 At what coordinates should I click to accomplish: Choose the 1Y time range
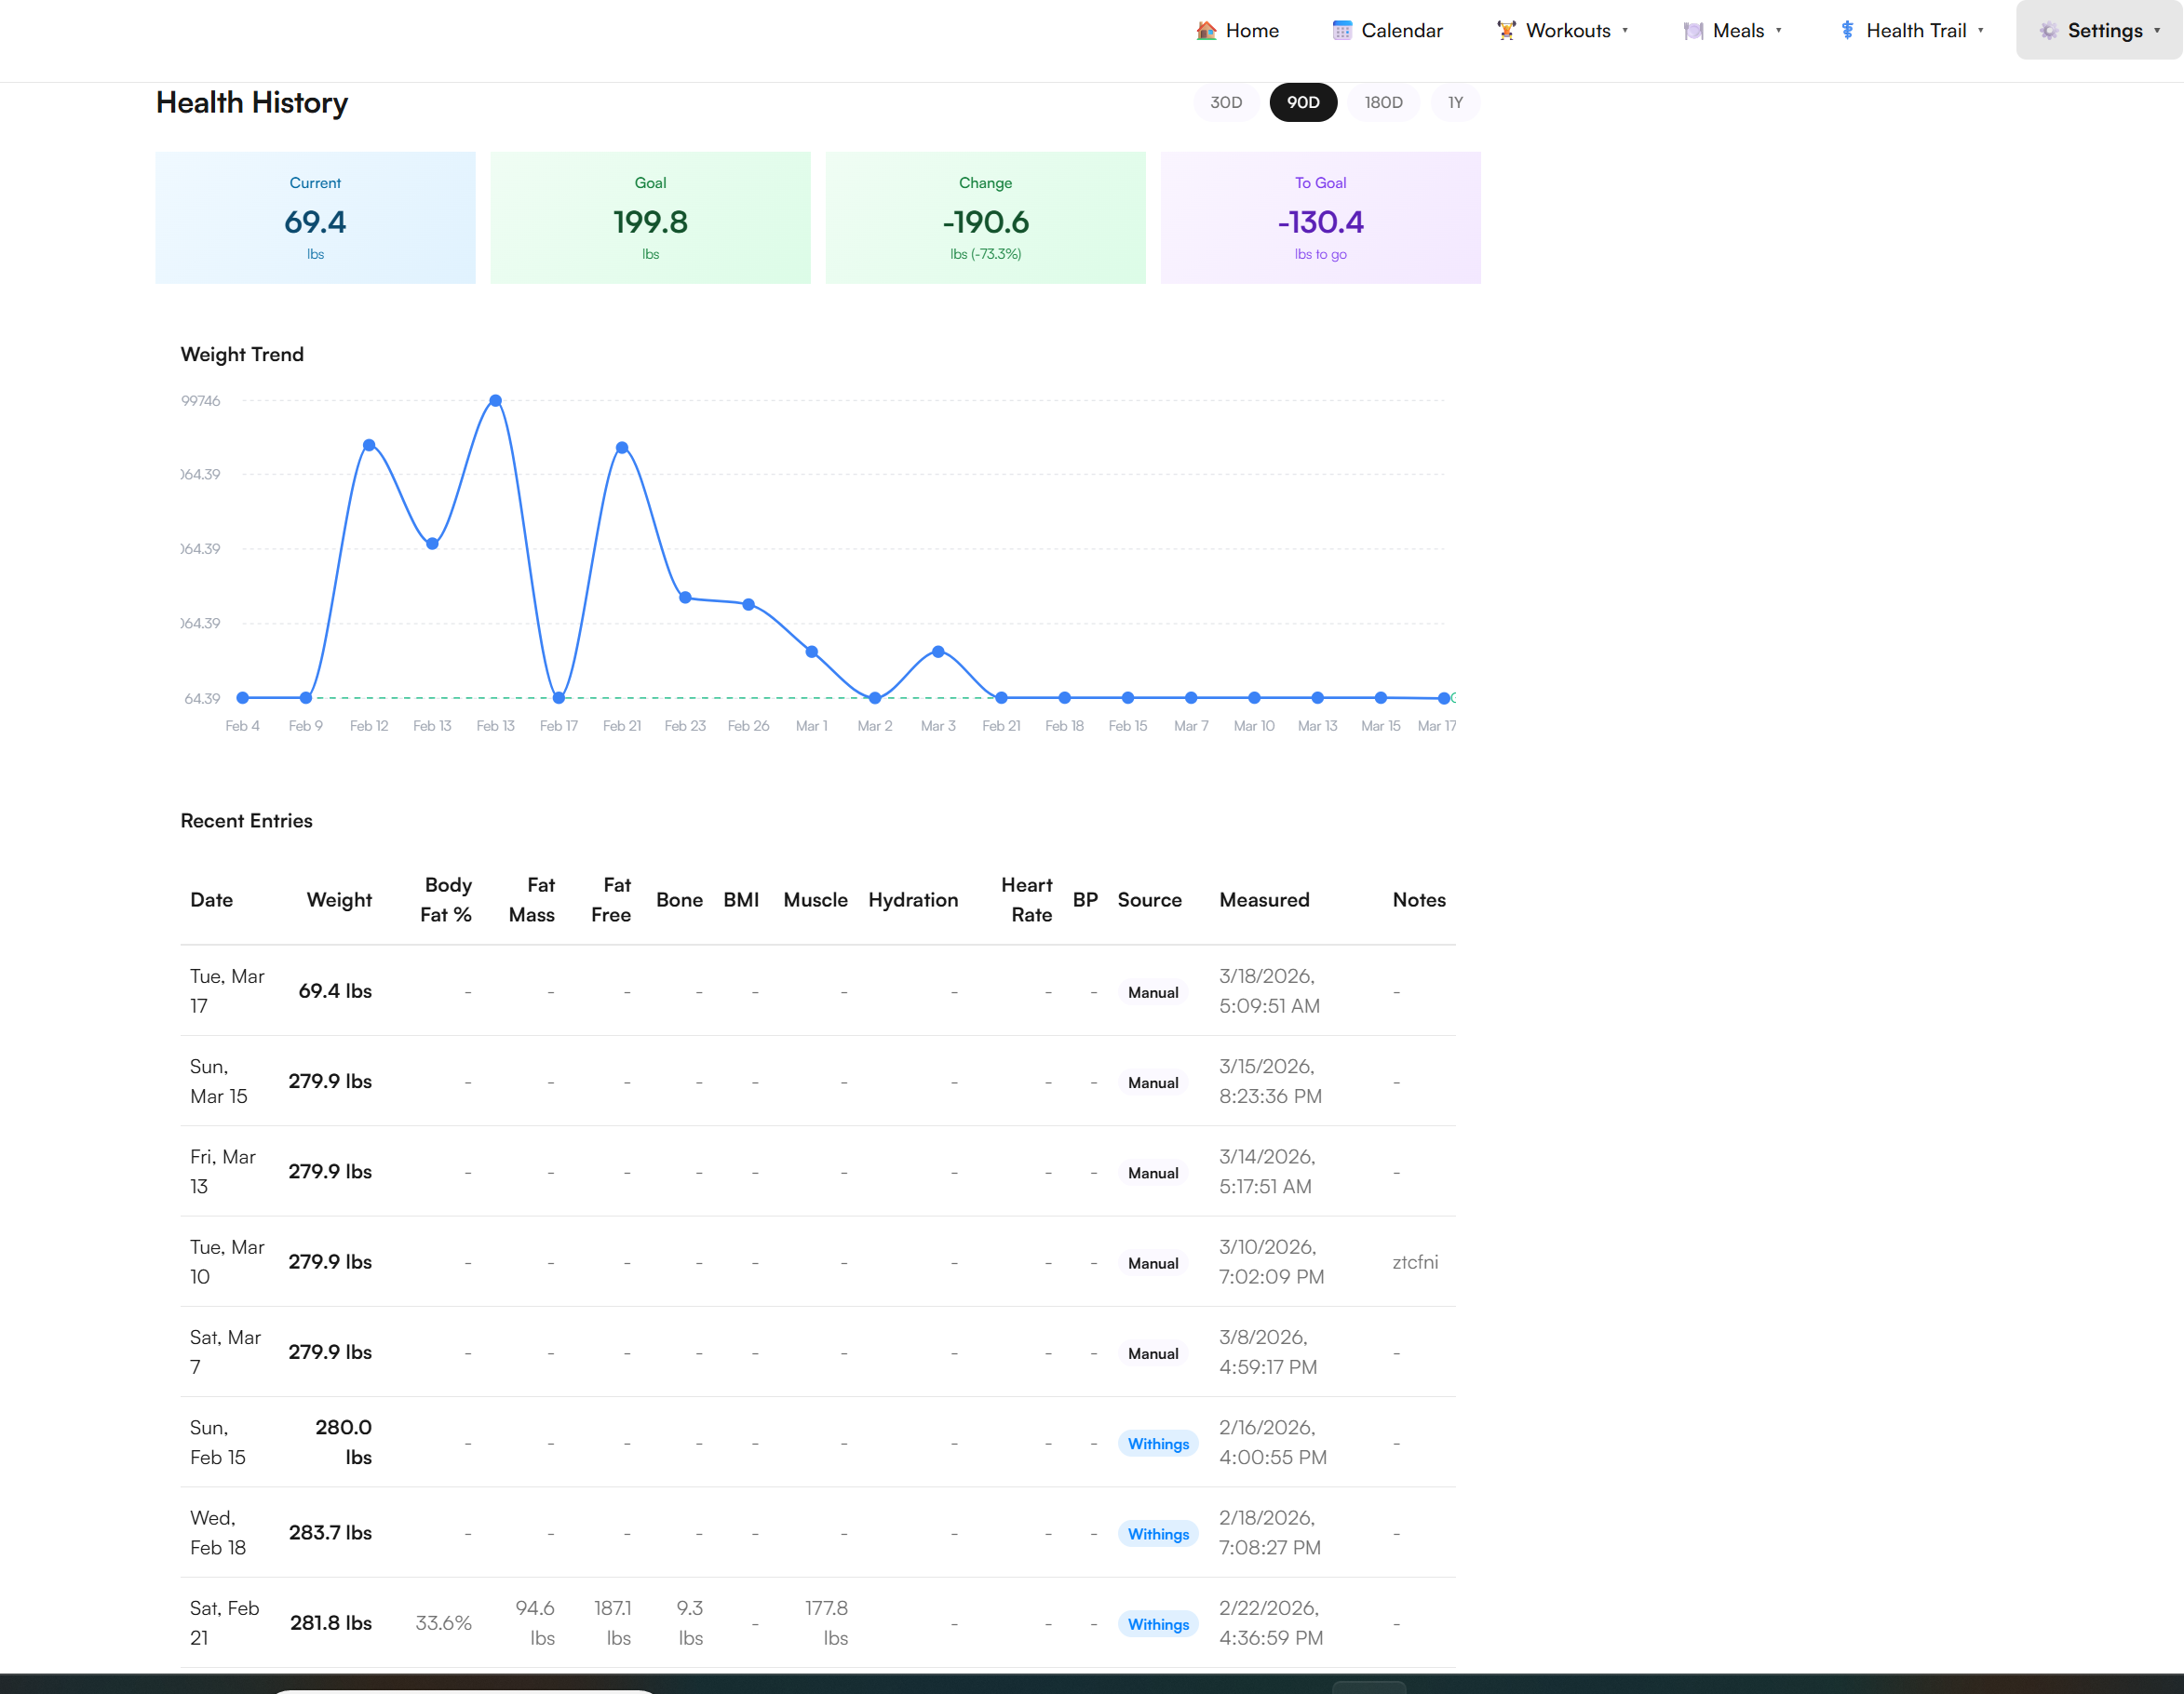click(x=1455, y=102)
